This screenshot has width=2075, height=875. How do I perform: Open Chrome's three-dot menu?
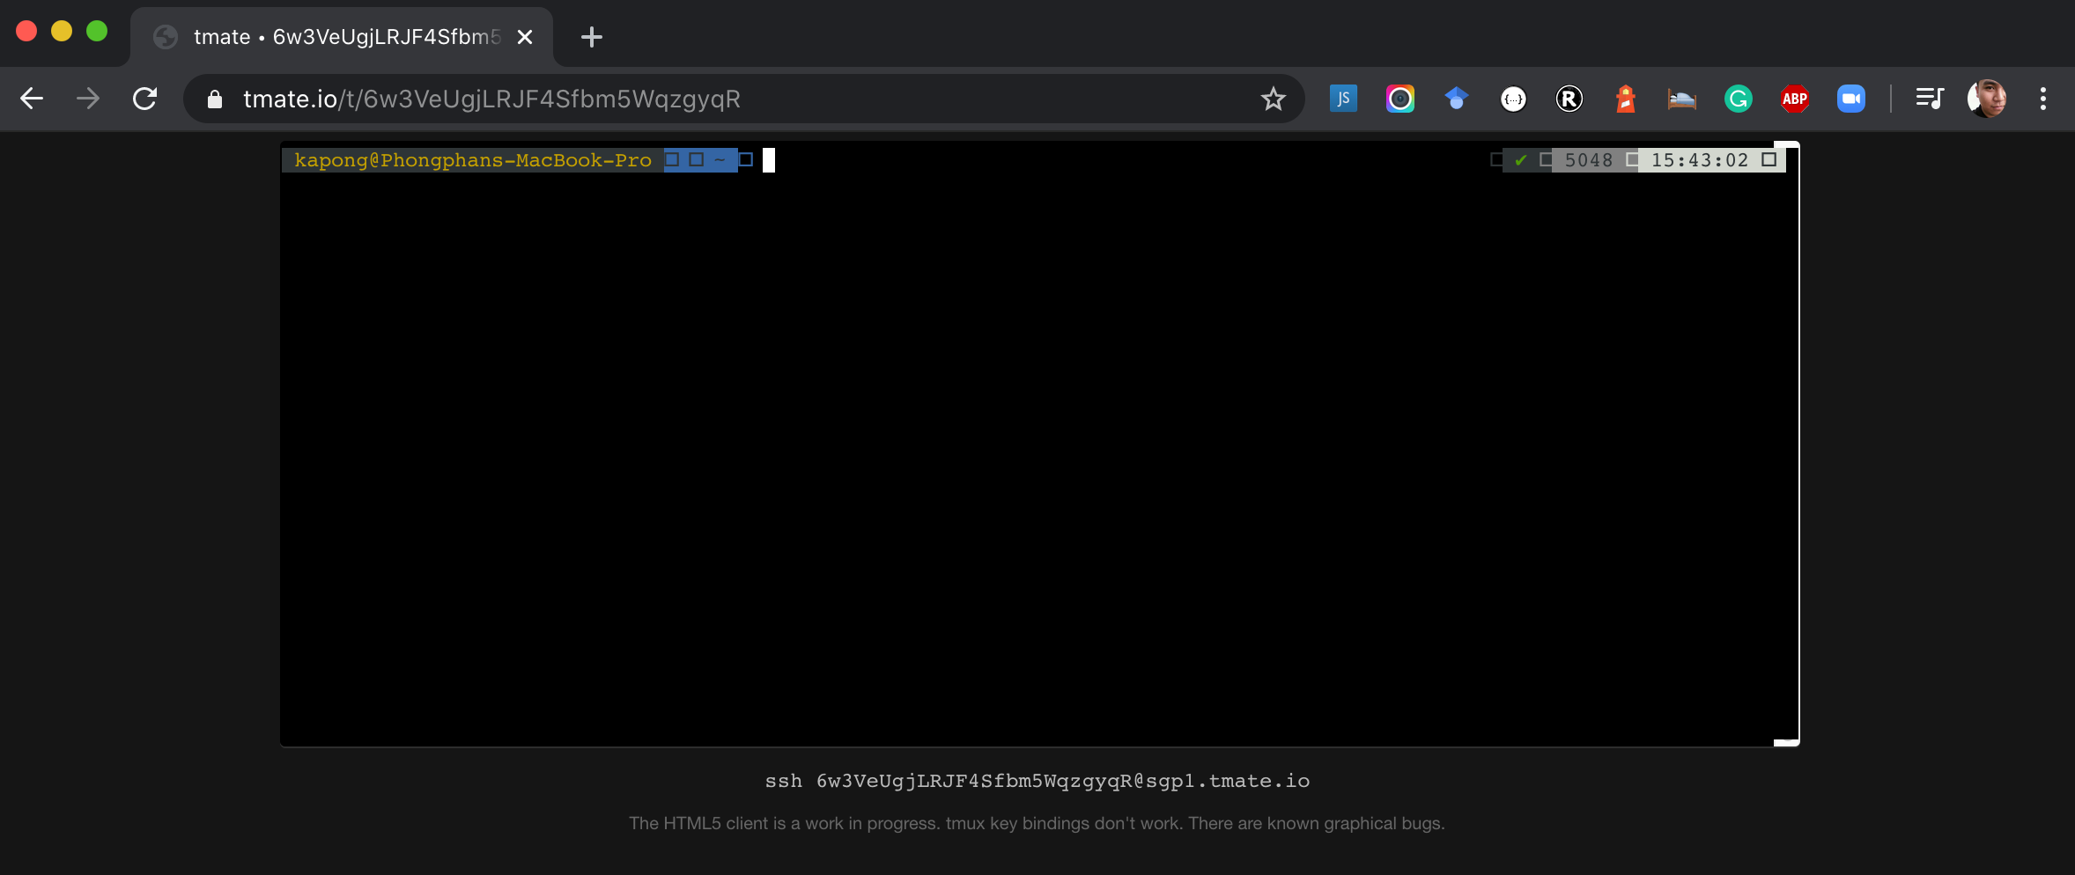(x=2043, y=98)
